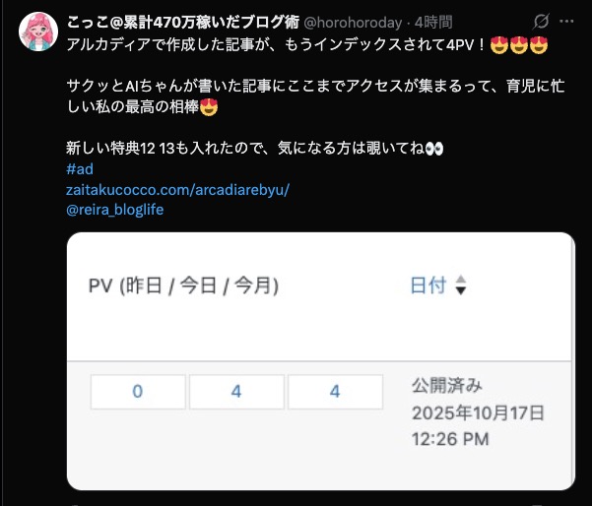Click the pink-haired profile avatar
The height and width of the screenshot is (506, 592).
[x=38, y=32]
